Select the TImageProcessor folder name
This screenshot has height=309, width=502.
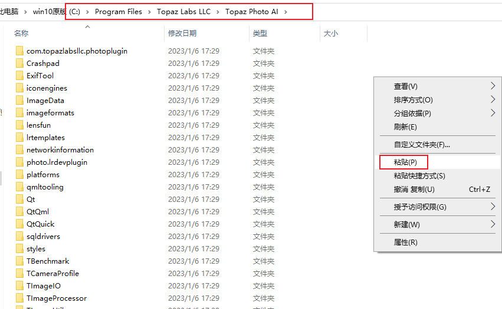point(57,298)
